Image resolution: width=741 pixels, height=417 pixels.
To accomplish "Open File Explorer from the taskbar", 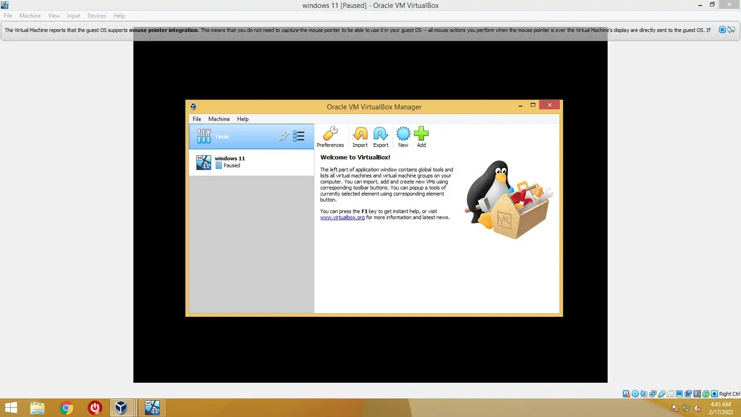I will tap(38, 408).
